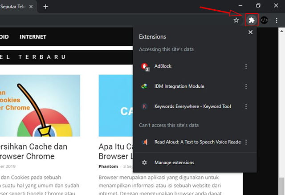This screenshot has width=285, height=195.
Task: Click 'Accessing this site's data' heading
Action: point(166,49)
